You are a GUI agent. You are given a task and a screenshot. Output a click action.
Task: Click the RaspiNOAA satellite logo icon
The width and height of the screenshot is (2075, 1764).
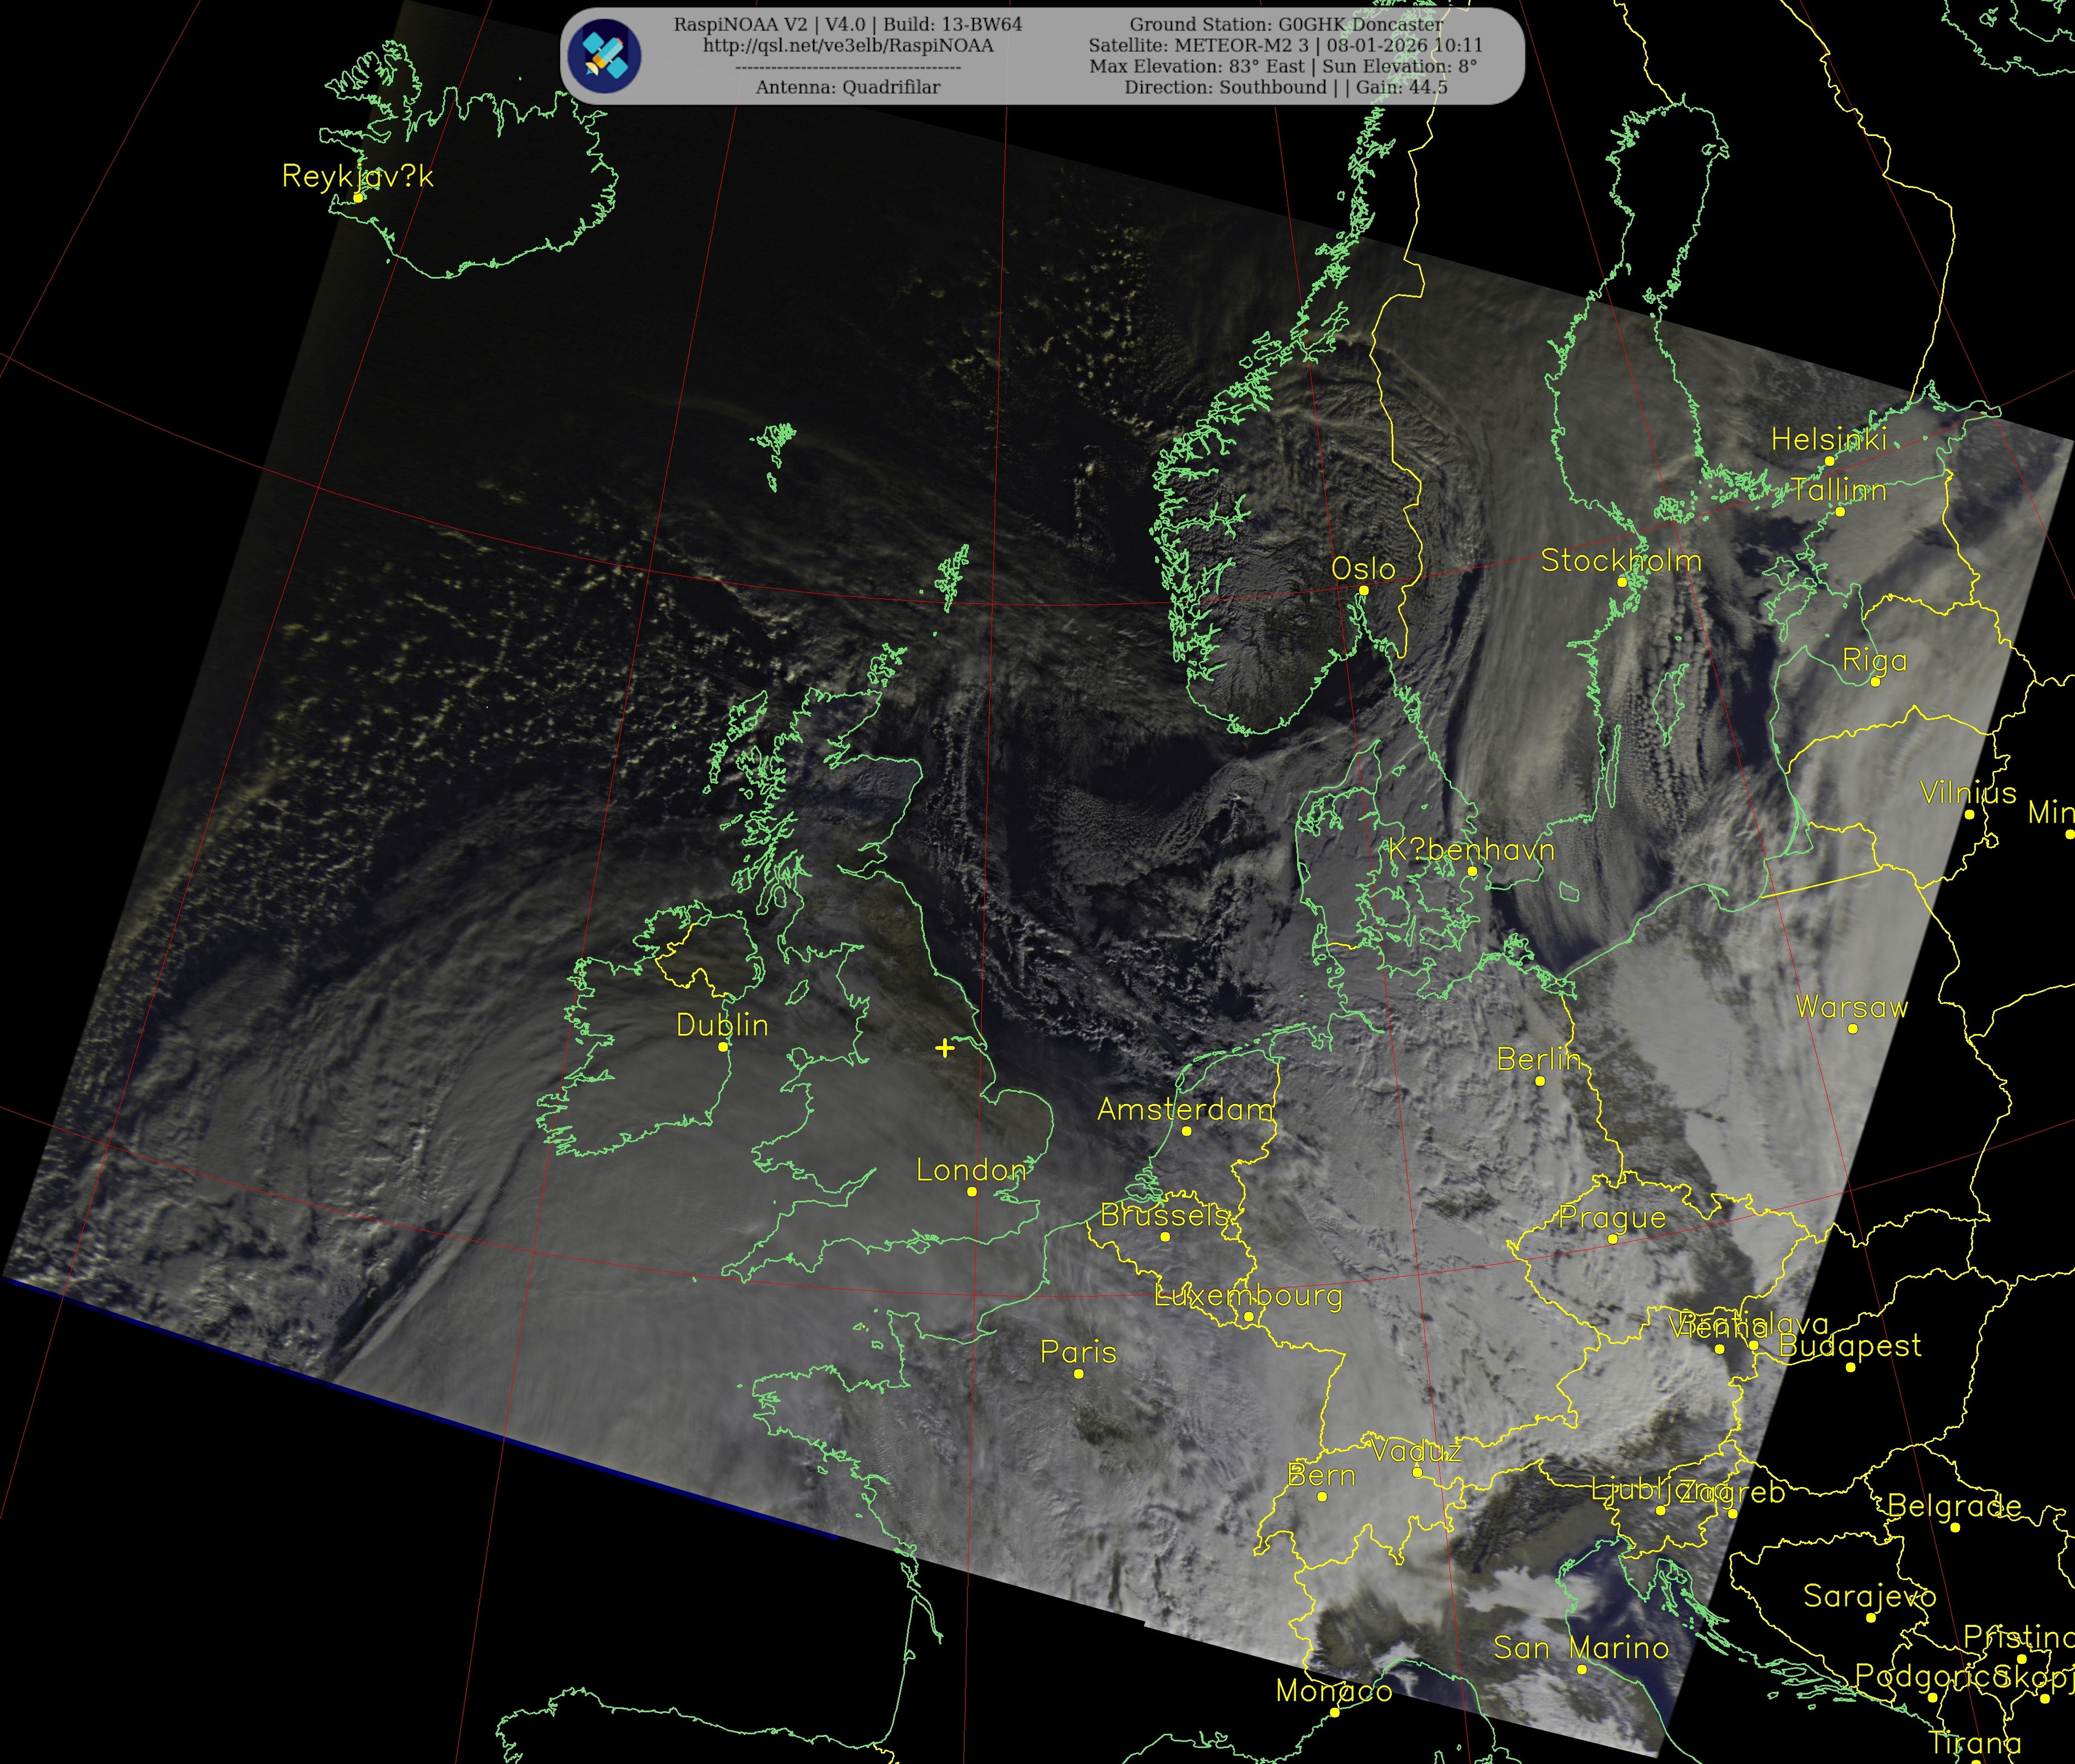604,56
